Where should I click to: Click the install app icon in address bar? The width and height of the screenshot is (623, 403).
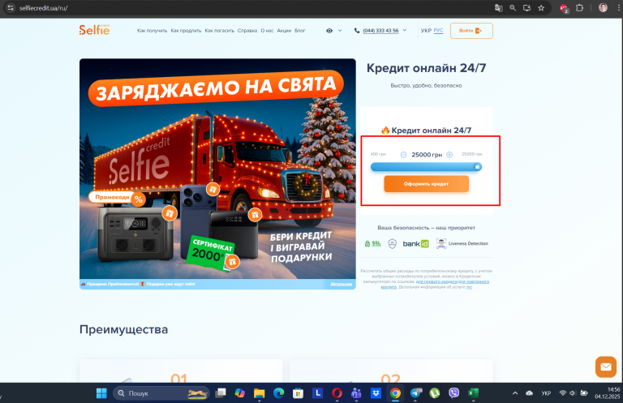point(526,8)
